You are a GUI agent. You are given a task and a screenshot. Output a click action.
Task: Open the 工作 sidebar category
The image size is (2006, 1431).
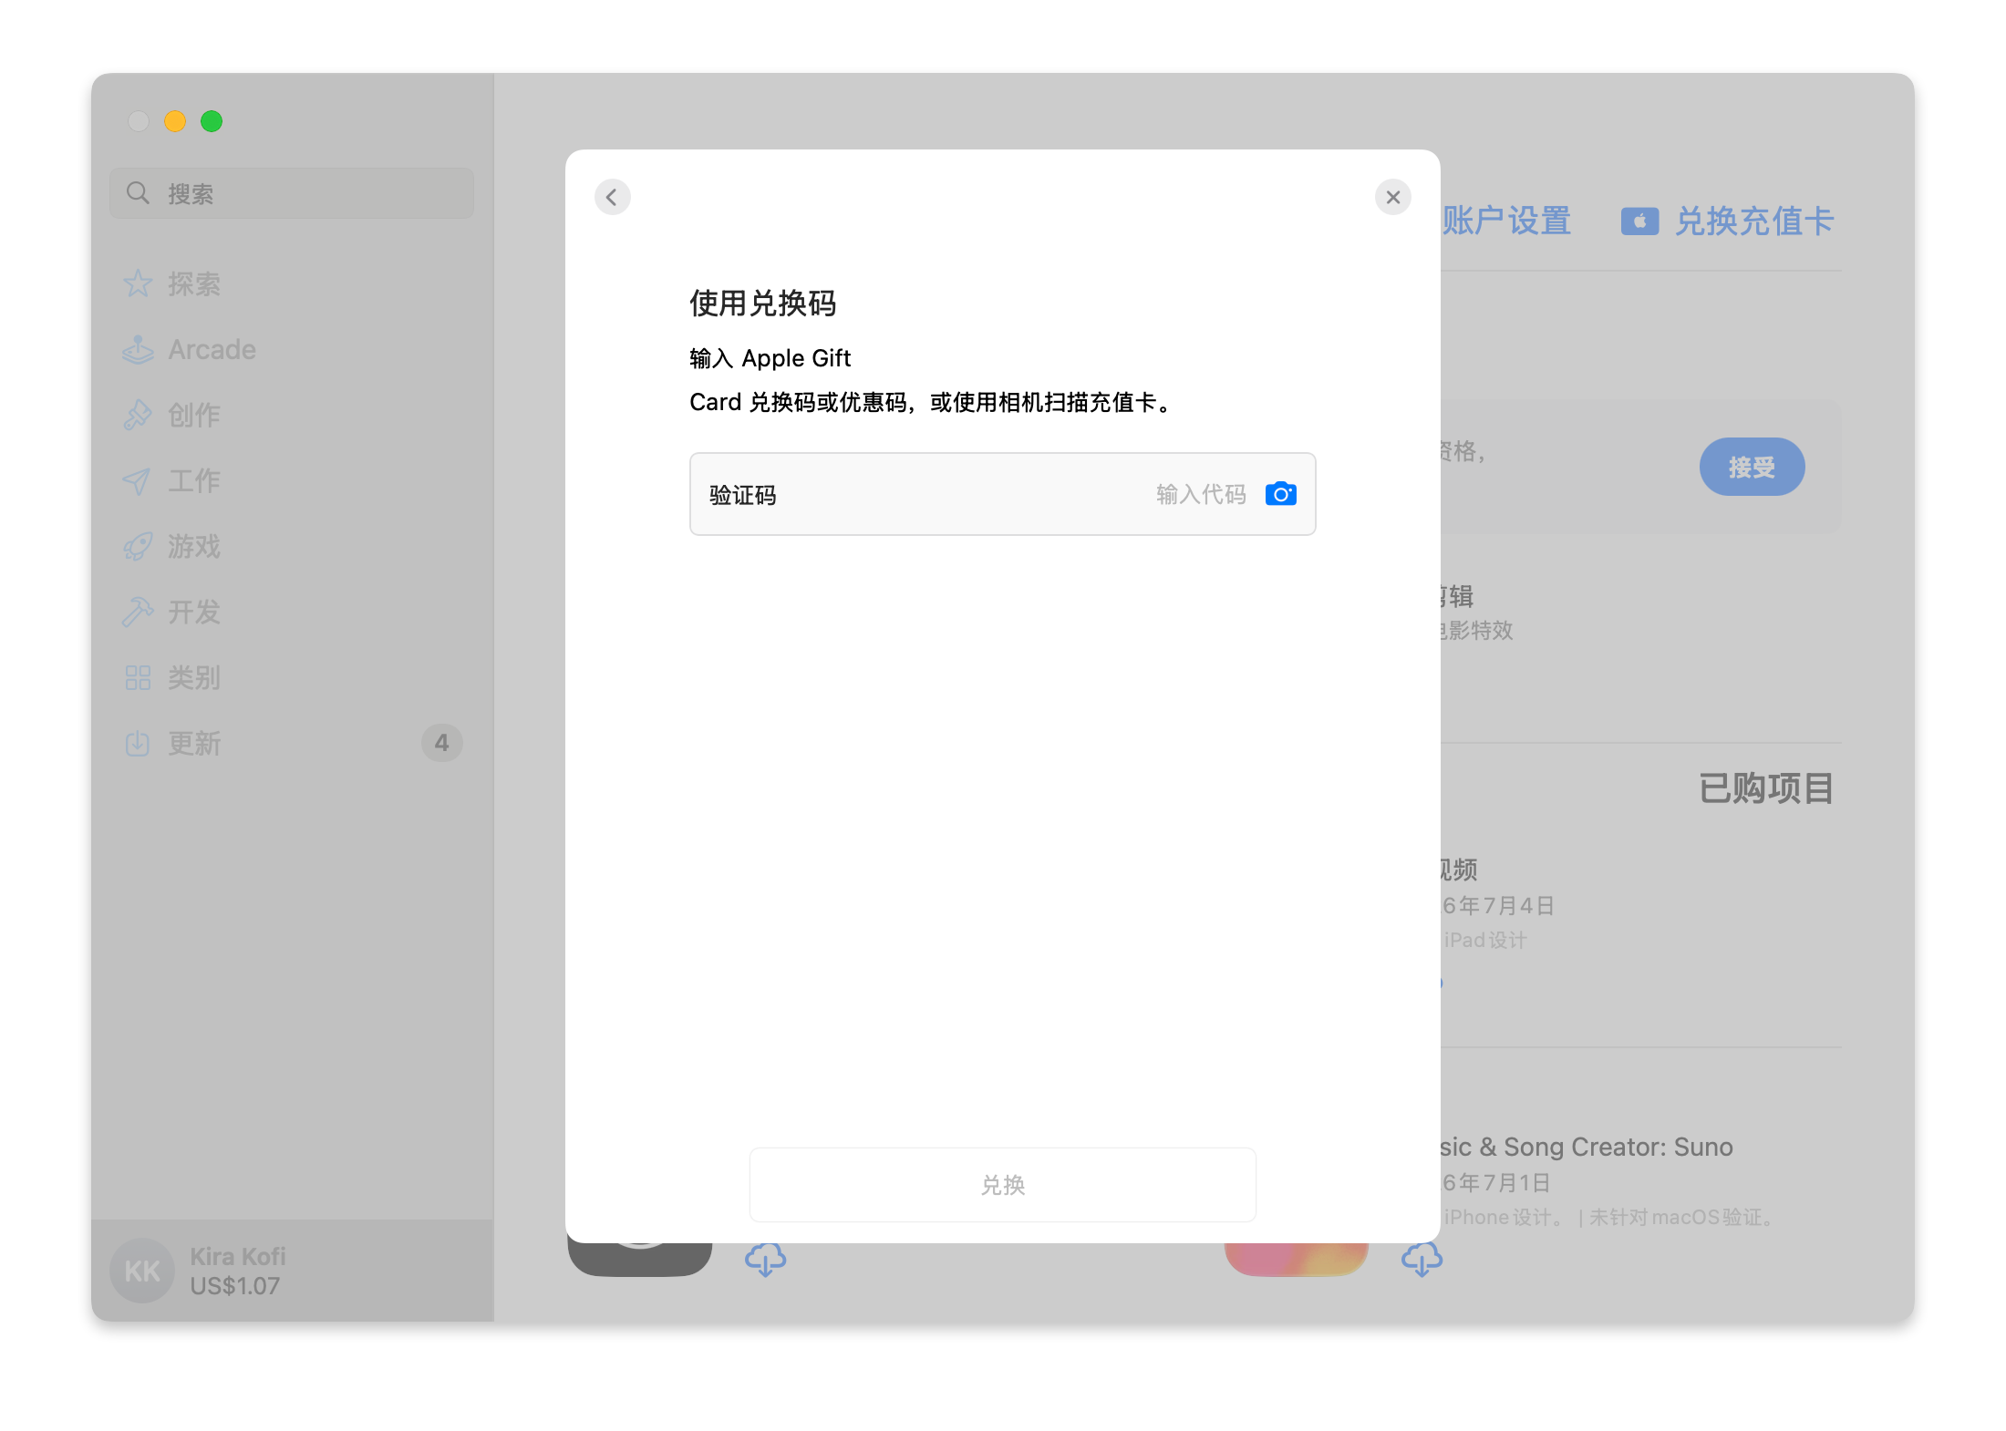292,481
